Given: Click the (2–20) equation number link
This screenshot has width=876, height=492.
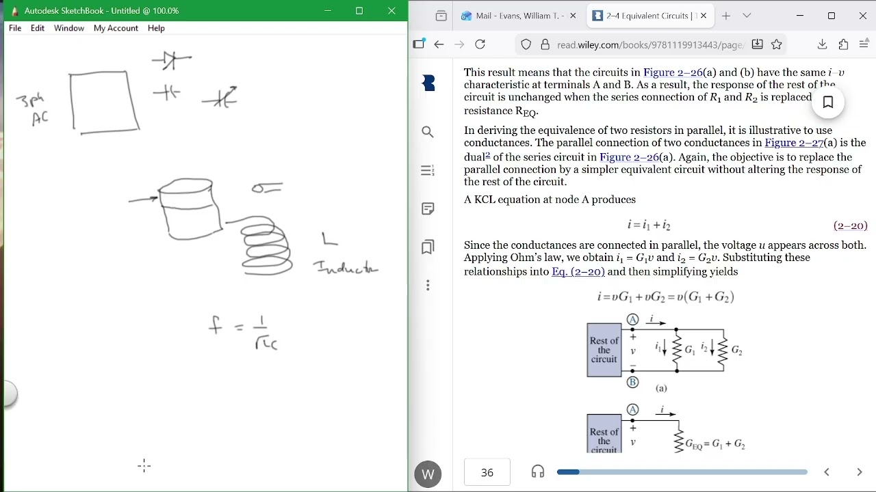Looking at the screenshot, I should tap(851, 225).
